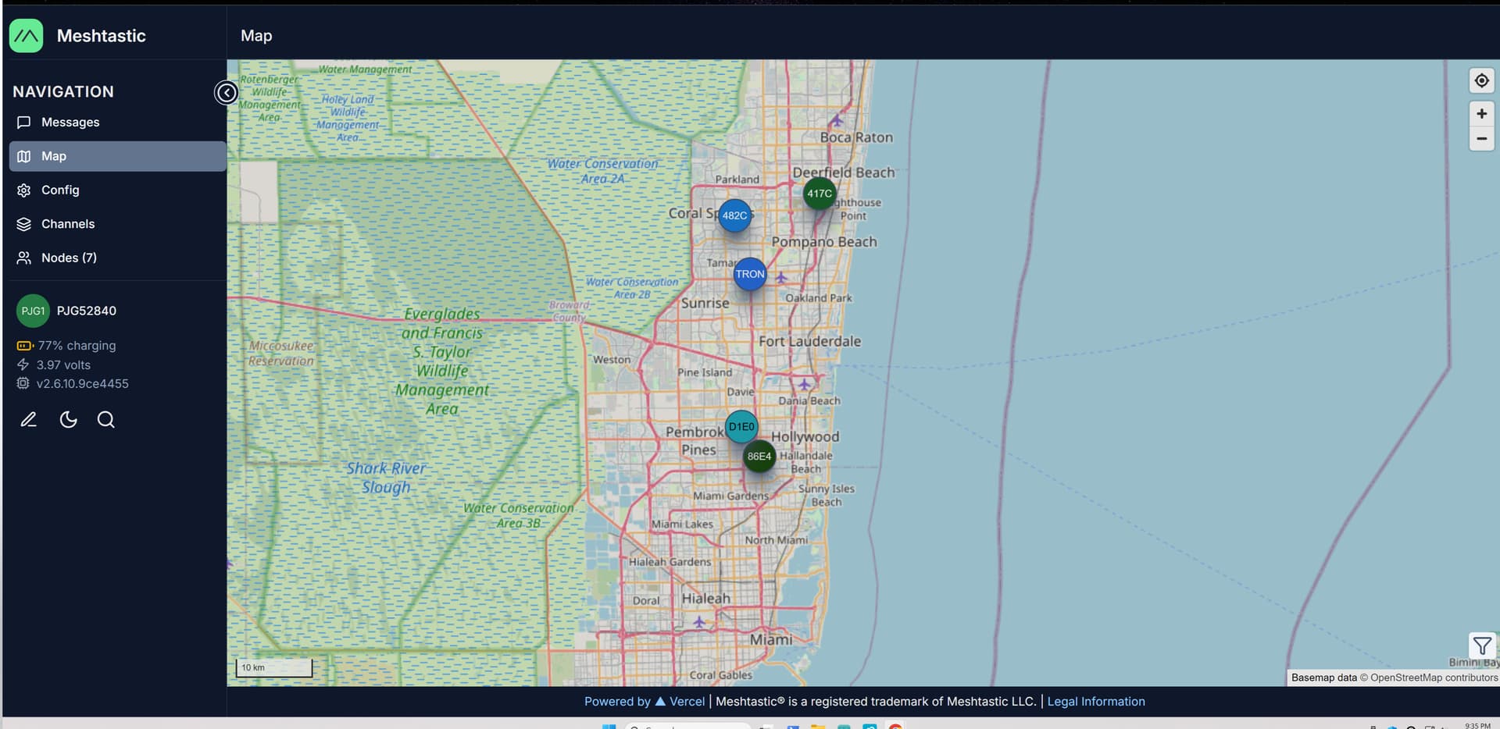Select the D1E0 node marker on map
This screenshot has width=1500, height=729.
[x=741, y=427]
